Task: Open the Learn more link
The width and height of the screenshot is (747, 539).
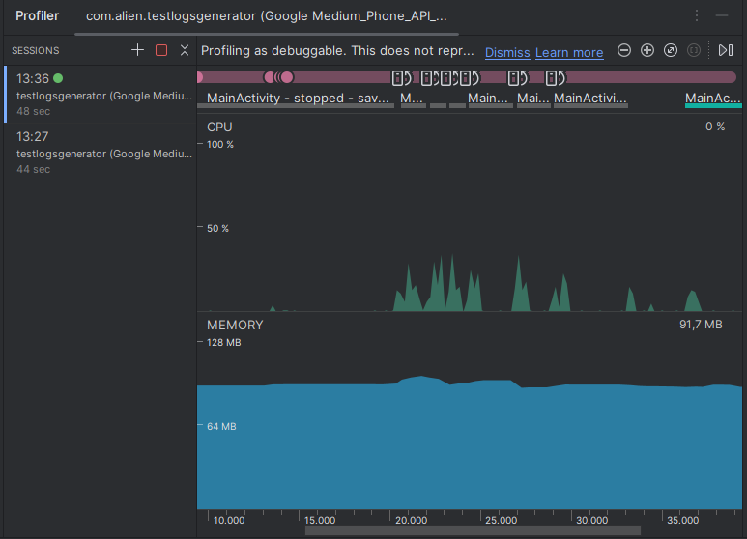Action: [x=569, y=52]
